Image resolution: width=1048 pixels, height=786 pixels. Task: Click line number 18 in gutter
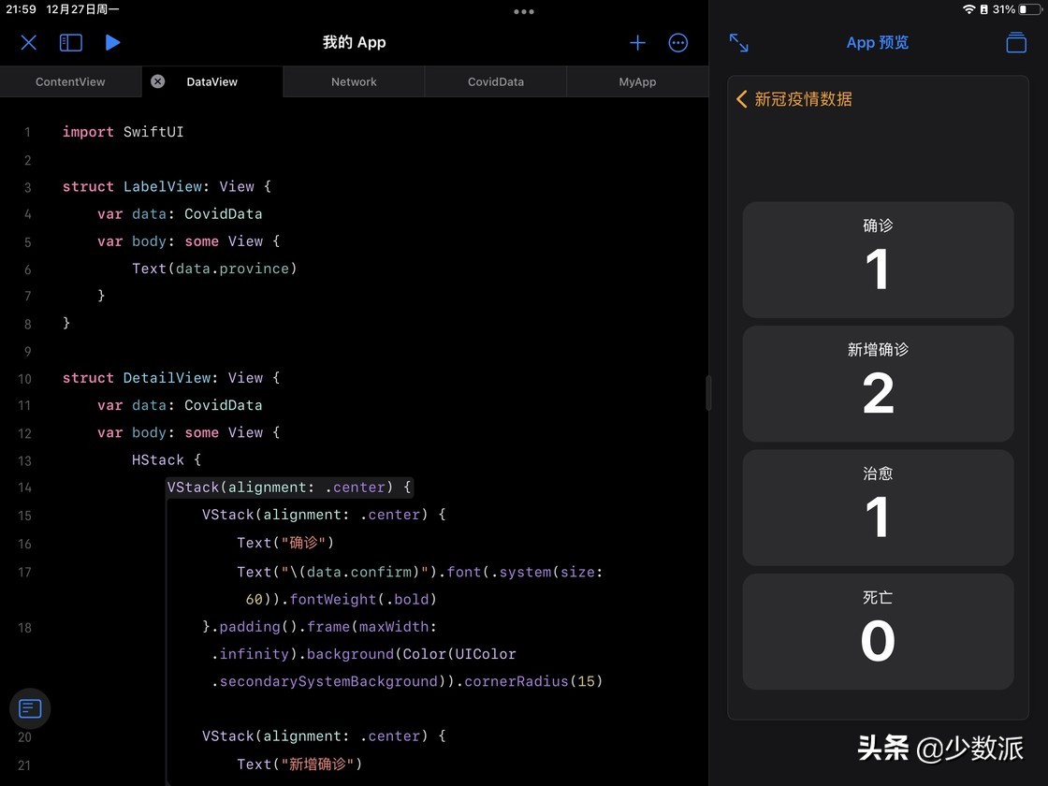pos(24,628)
